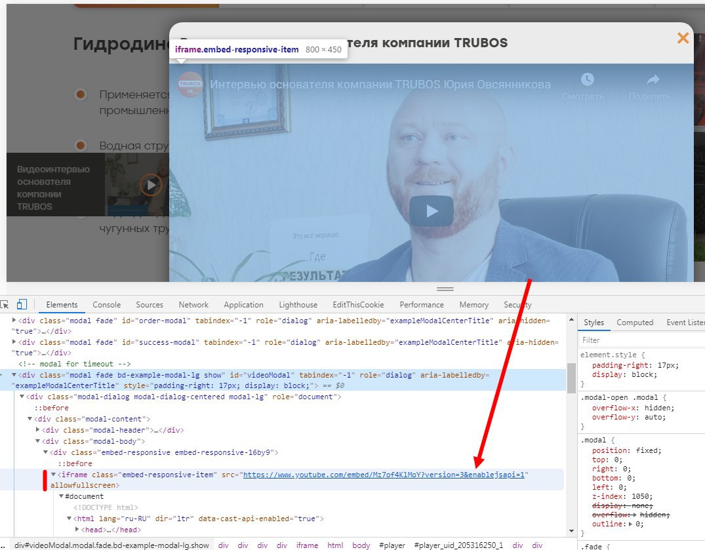Open the TRUBOS channel avatar icon
The width and height of the screenshot is (705, 550).
[190, 84]
